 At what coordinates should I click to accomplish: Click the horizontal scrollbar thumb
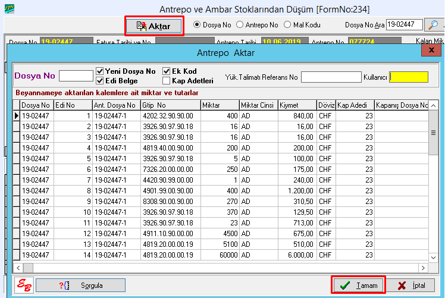[28, 268]
